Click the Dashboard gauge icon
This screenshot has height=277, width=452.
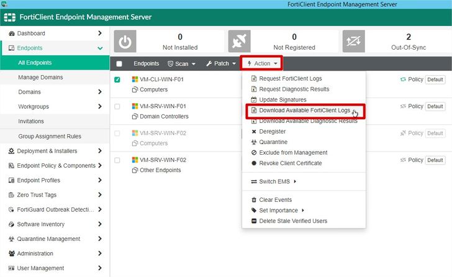coord(12,34)
